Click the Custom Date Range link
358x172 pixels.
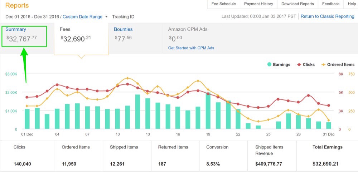tap(82, 17)
